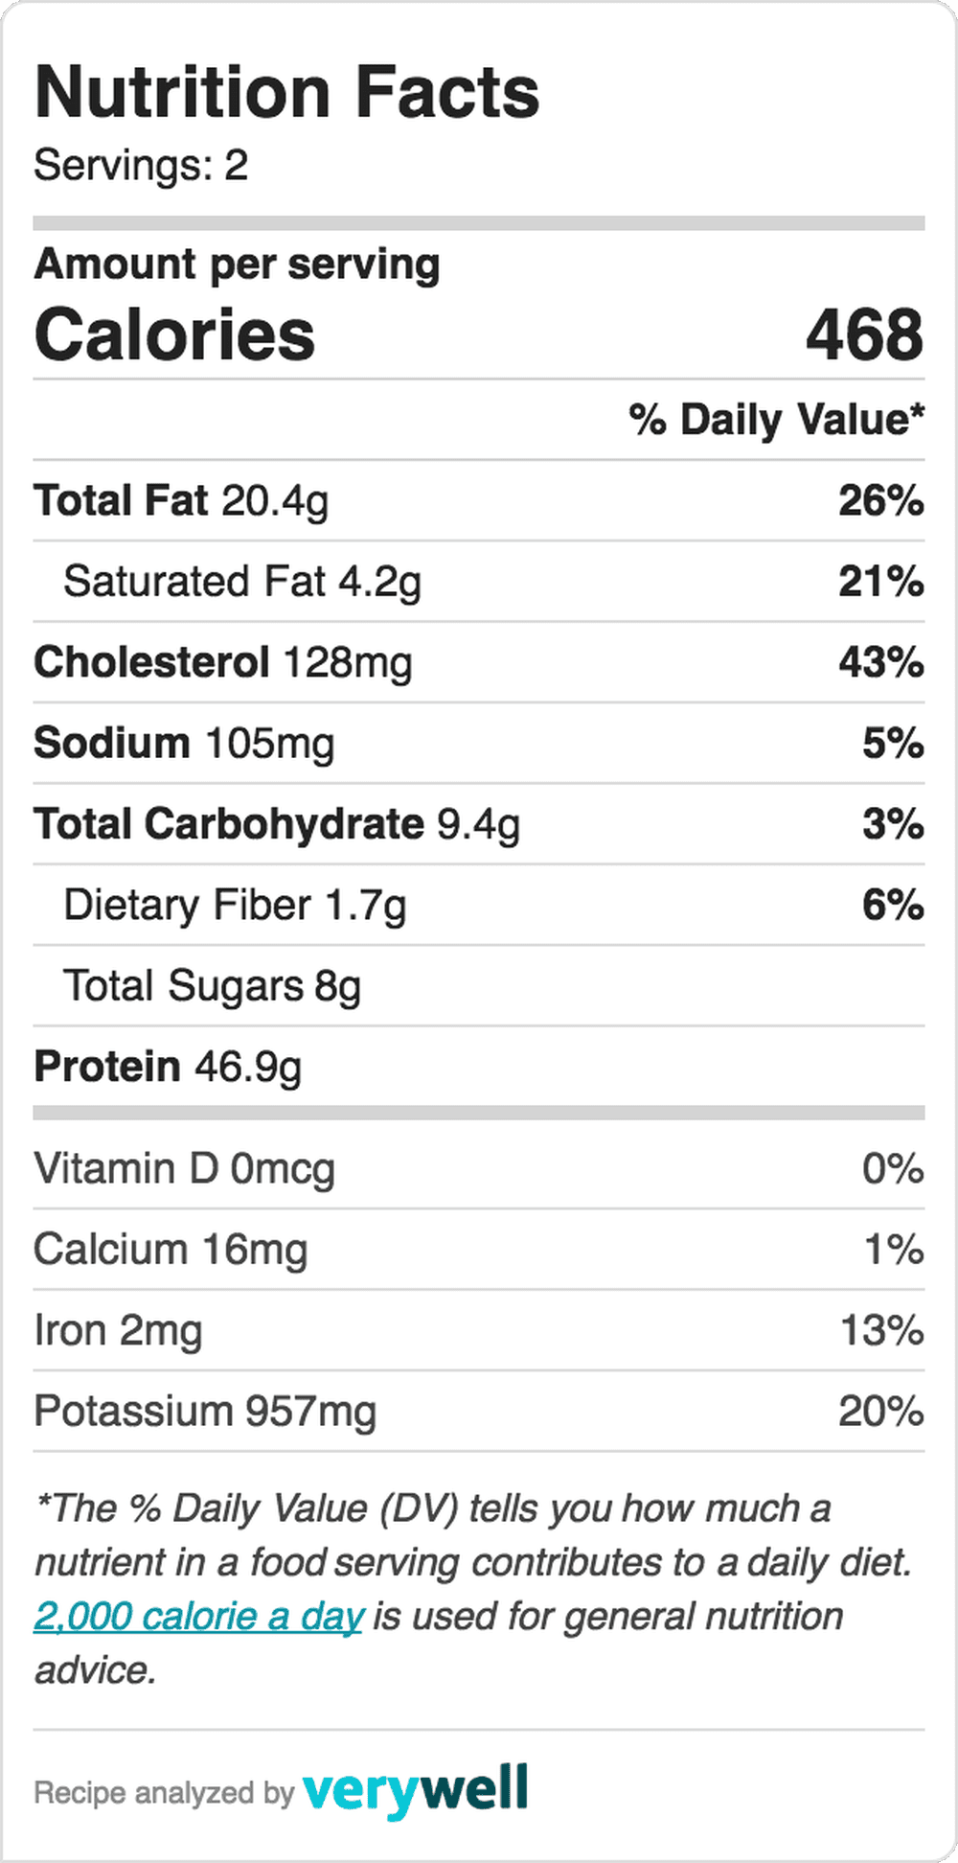Click the verywell logo
Viewport: 958px width, 1863px height.
coord(415,1790)
